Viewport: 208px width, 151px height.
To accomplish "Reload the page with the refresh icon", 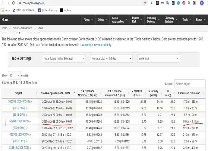I will tap(13, 3).
